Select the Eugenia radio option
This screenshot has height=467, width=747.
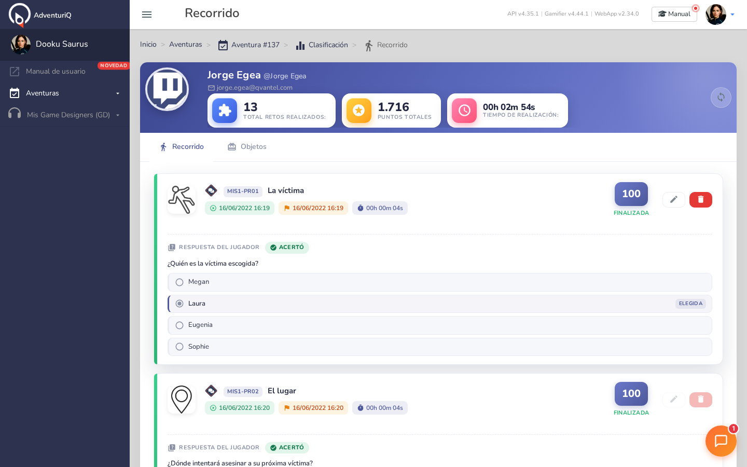(x=179, y=325)
